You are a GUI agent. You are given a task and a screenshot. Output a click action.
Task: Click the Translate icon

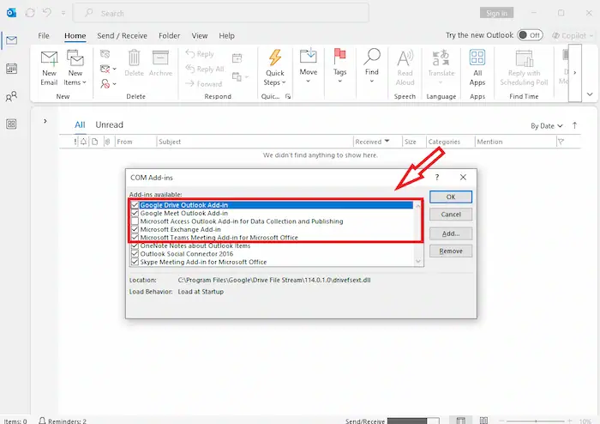[x=441, y=58]
